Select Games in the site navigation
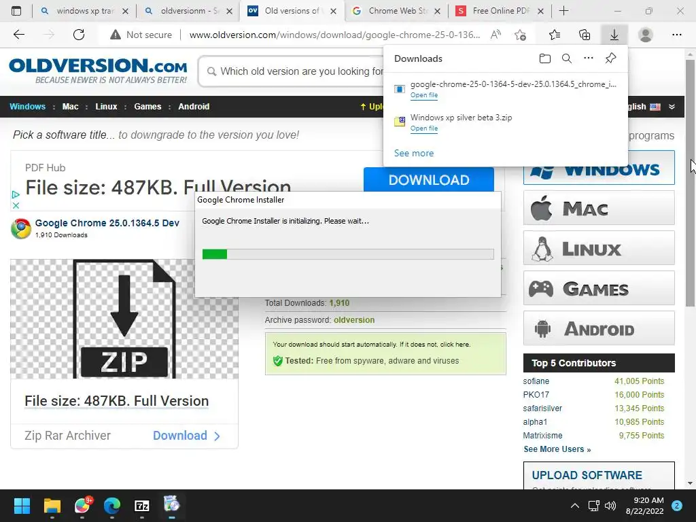696x522 pixels. coord(147,107)
